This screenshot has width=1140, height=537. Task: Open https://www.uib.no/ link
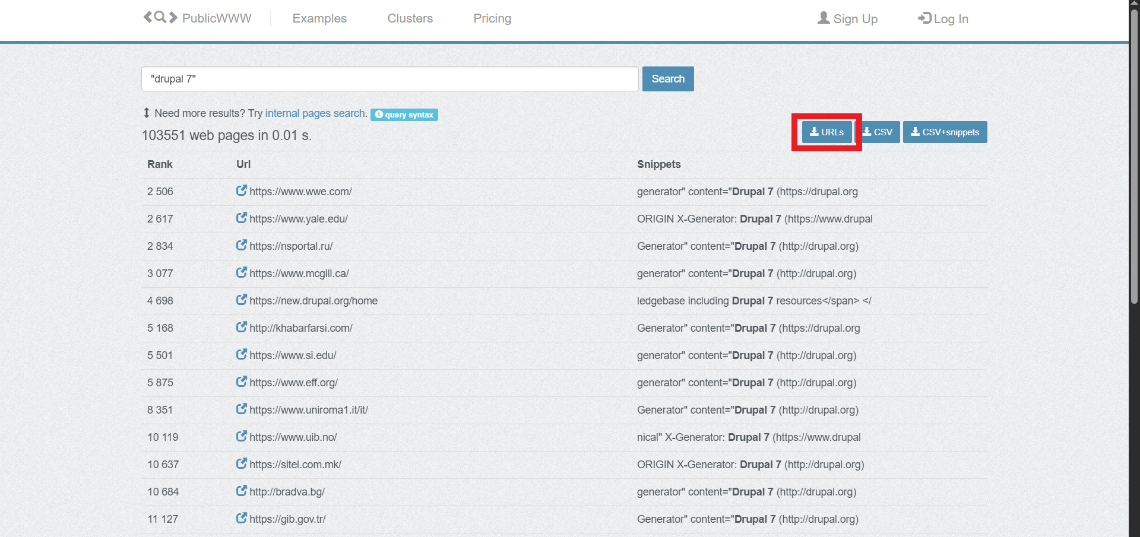[x=293, y=437]
